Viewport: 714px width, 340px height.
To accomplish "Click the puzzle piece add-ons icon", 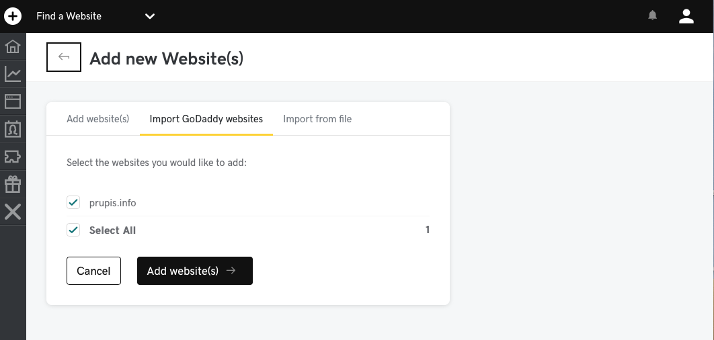I will tap(13, 157).
